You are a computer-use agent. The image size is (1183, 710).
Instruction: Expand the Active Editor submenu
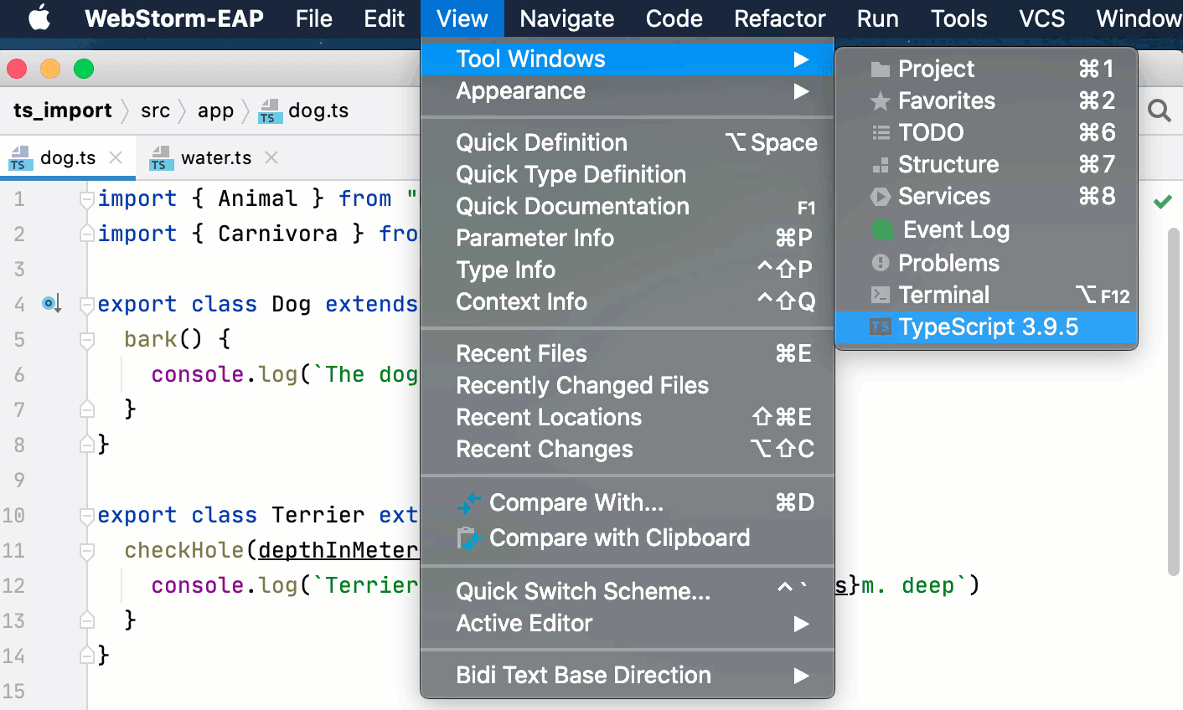click(x=628, y=623)
